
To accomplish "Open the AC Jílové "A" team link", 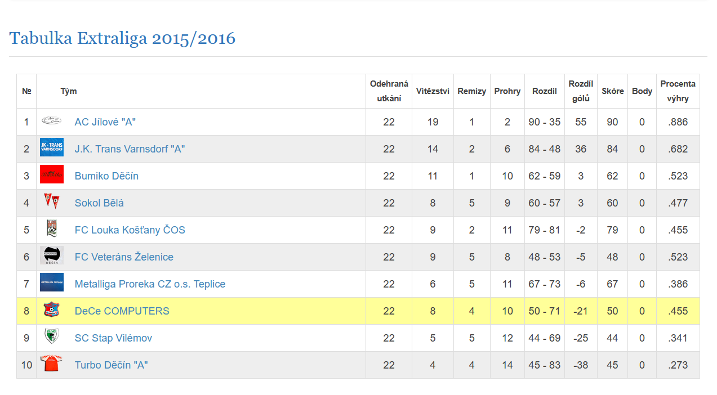I will coord(105,122).
